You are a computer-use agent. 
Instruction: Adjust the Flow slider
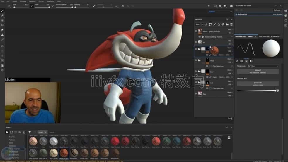[x=42, y=8]
